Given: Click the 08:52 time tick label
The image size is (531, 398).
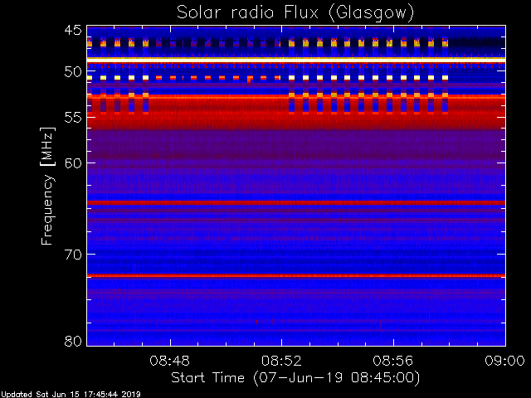Looking at the screenshot, I should [281, 361].
